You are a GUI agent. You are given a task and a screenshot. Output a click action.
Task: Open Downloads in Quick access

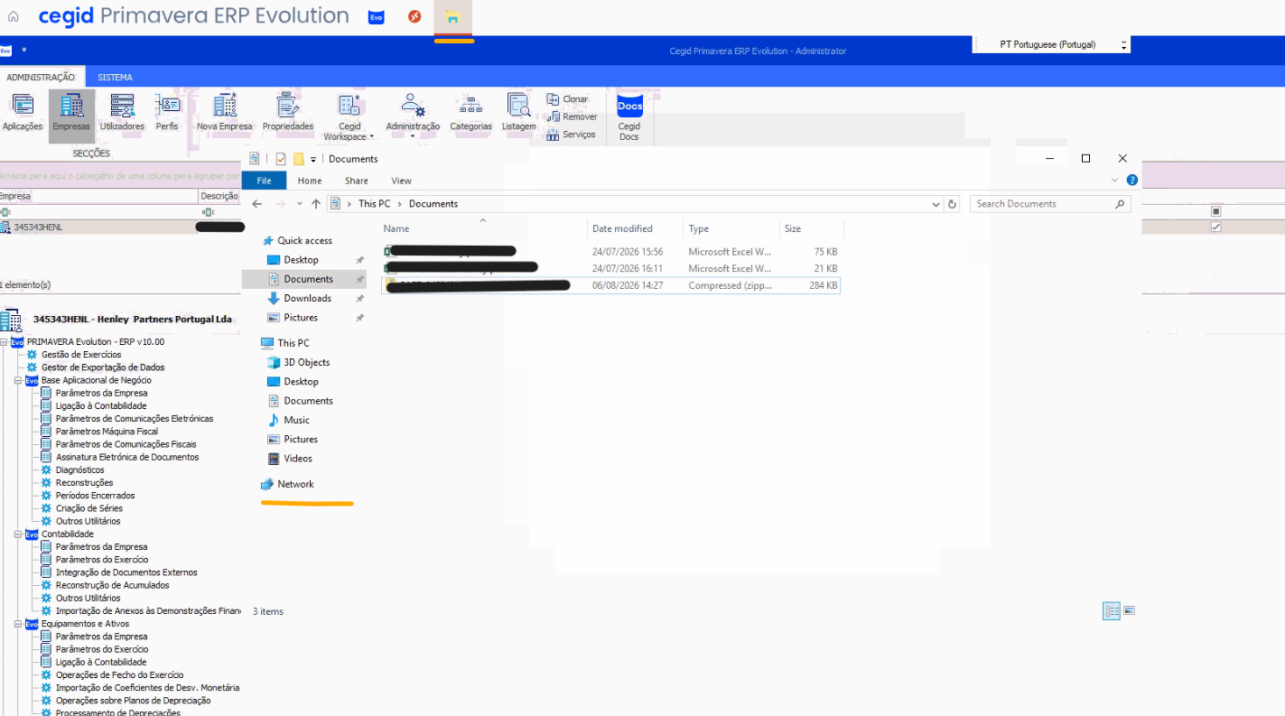coord(307,298)
